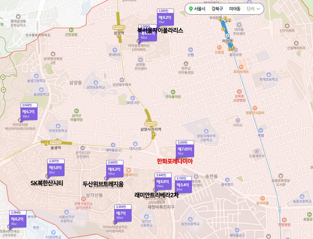Click the 롯데마트 shopping cart icon
313x239 pixels.
(x=115, y=50)
